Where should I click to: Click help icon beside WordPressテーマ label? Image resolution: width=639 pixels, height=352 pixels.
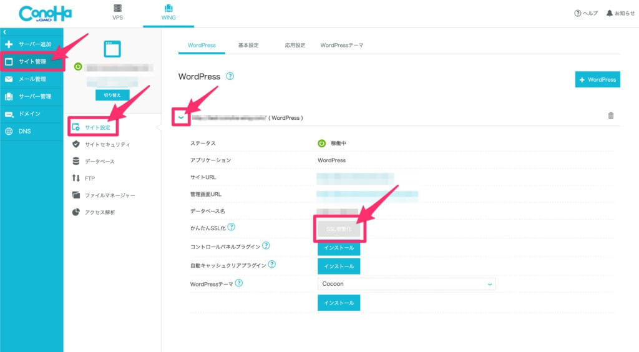[x=239, y=283]
